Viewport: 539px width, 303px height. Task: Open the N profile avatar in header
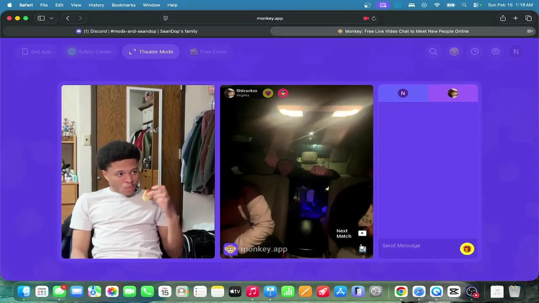(516, 52)
